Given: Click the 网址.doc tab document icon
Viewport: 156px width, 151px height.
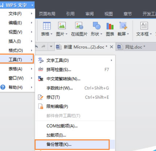Looking at the screenshot, I should pyautogui.click(x=120, y=47).
